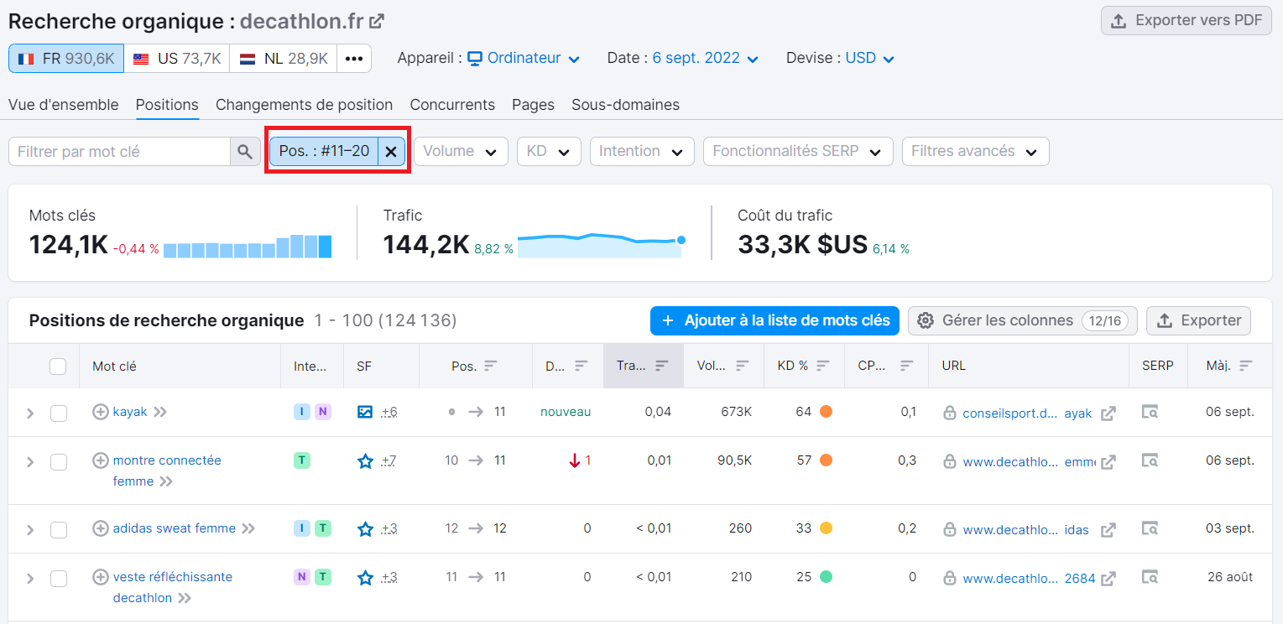Open Sous-domaines tab

coord(625,105)
